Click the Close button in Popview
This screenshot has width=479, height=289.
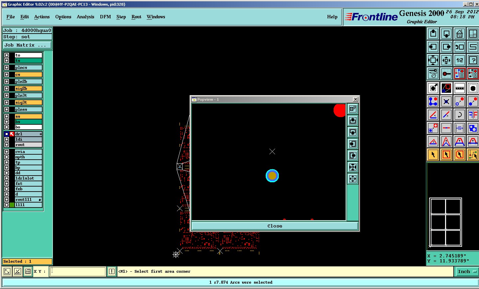coord(275,226)
